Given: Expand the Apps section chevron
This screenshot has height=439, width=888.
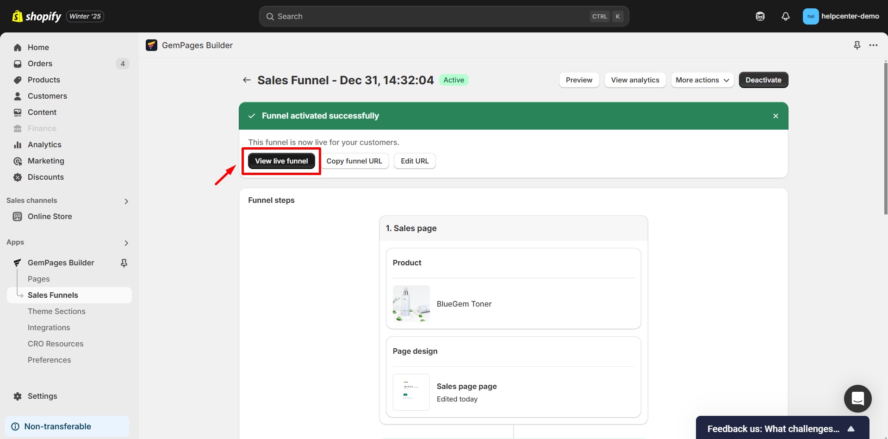Looking at the screenshot, I should 126,243.
